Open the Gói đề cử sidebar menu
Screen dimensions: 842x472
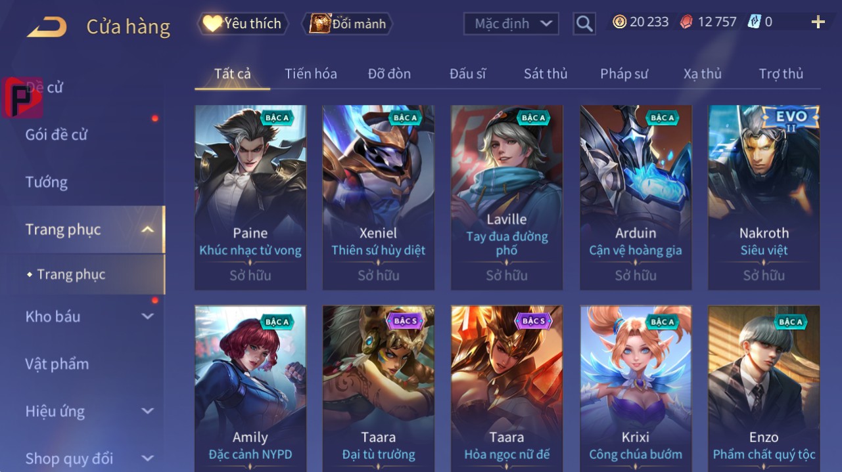pyautogui.click(x=57, y=135)
